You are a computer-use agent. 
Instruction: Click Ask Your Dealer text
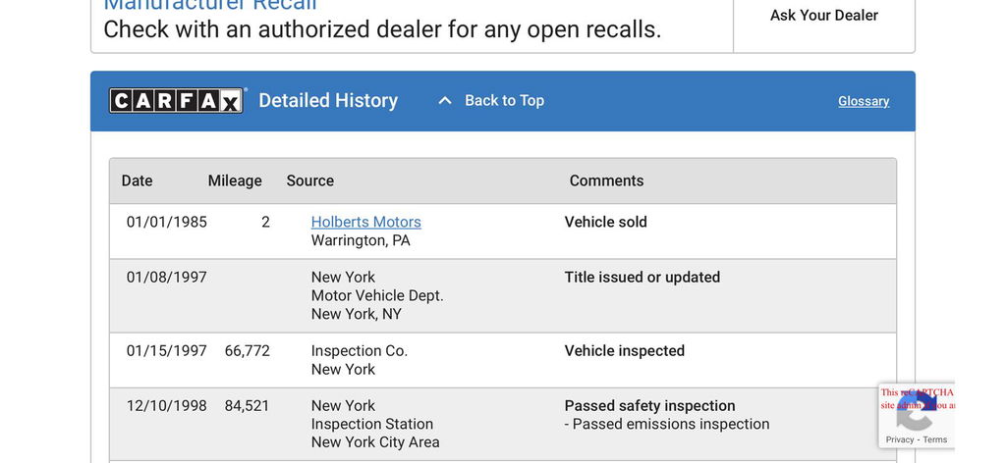[x=823, y=15]
